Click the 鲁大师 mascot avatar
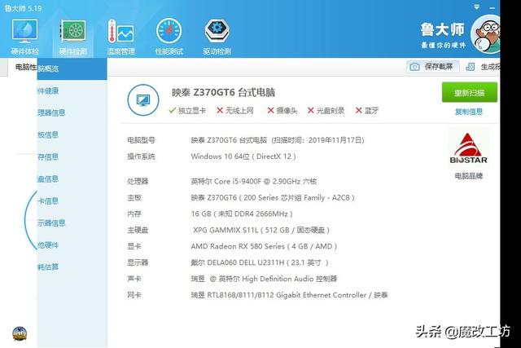The height and width of the screenshot is (348, 521). point(486,34)
